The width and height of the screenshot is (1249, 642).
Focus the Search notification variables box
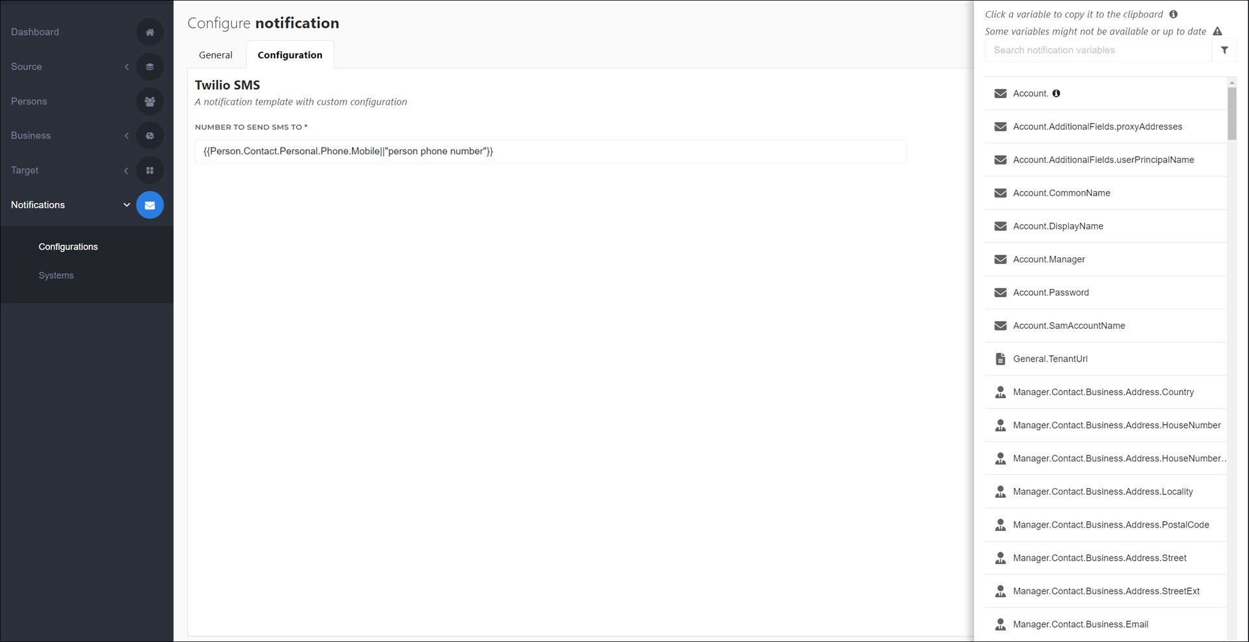[1098, 50]
